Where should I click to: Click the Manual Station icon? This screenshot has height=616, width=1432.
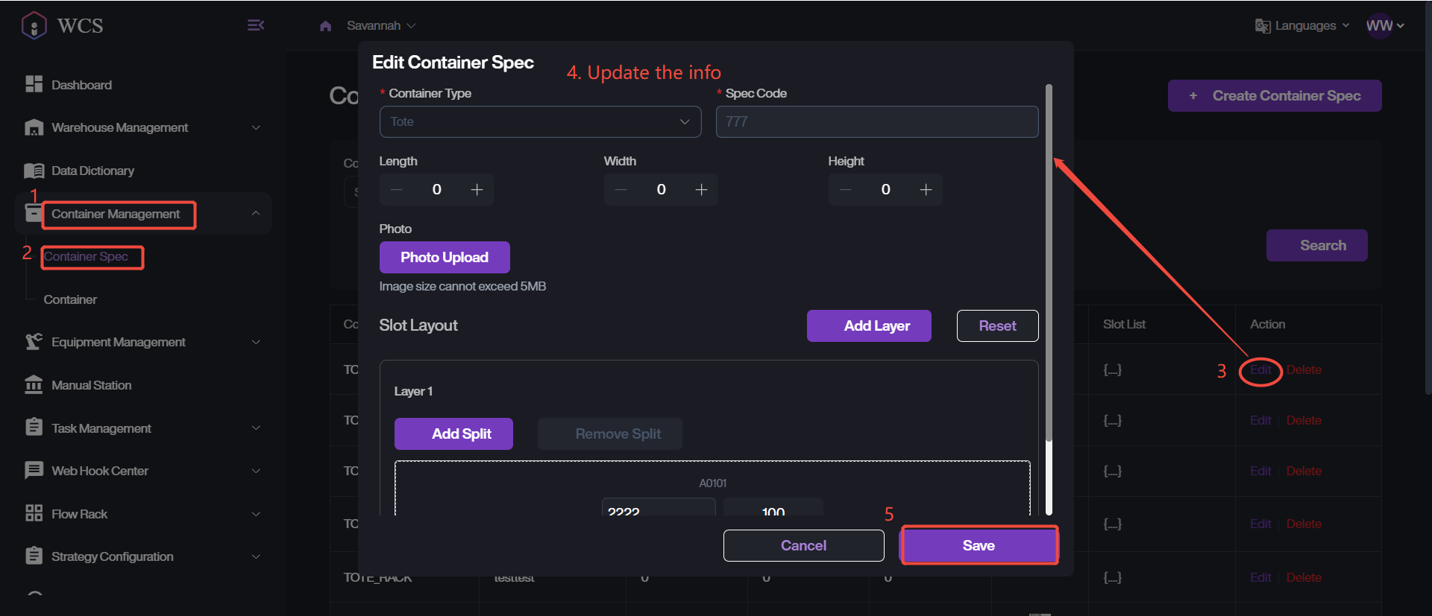(x=34, y=385)
